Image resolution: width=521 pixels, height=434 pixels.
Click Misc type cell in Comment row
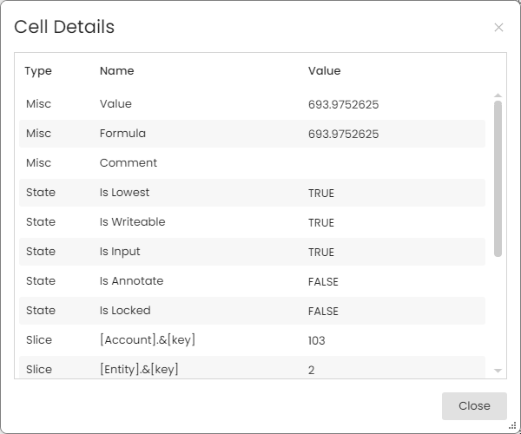click(x=38, y=162)
